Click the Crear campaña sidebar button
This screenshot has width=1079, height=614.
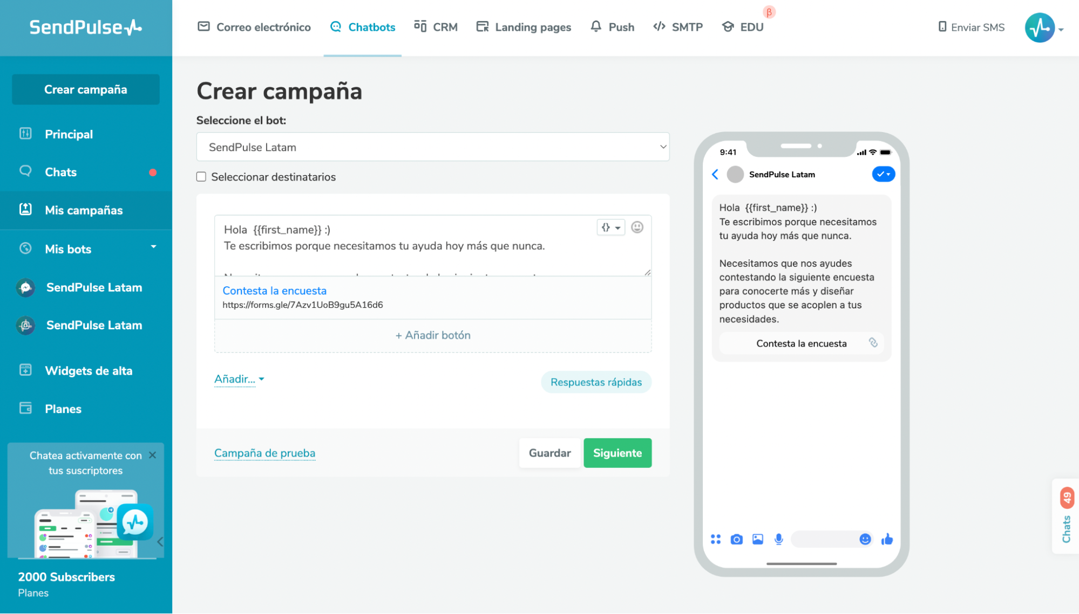click(x=86, y=89)
